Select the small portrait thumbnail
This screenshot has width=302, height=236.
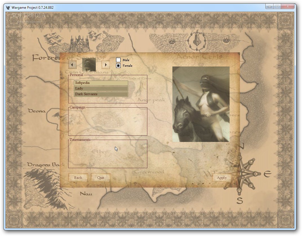coord(89,65)
